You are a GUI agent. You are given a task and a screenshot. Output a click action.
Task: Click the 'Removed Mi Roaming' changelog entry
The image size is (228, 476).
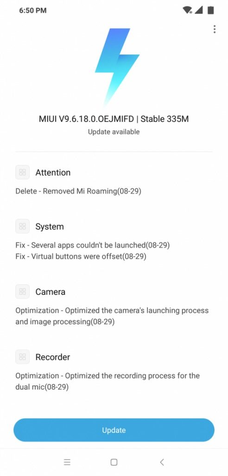point(78,191)
